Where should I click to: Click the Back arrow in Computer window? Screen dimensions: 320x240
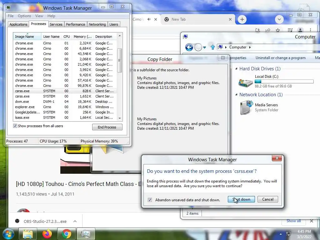pyautogui.click(x=189, y=47)
